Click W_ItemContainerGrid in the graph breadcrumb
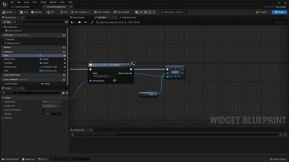 (109, 22)
